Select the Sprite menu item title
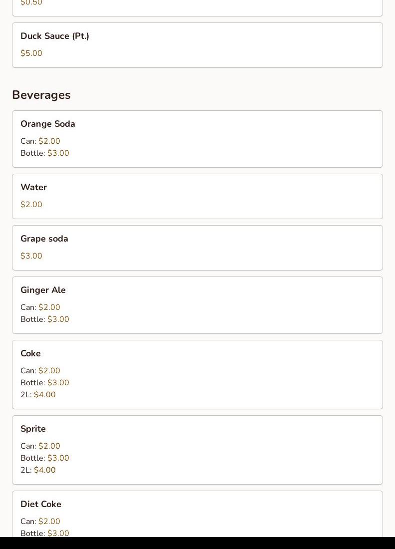This screenshot has height=549, width=395. [33, 429]
